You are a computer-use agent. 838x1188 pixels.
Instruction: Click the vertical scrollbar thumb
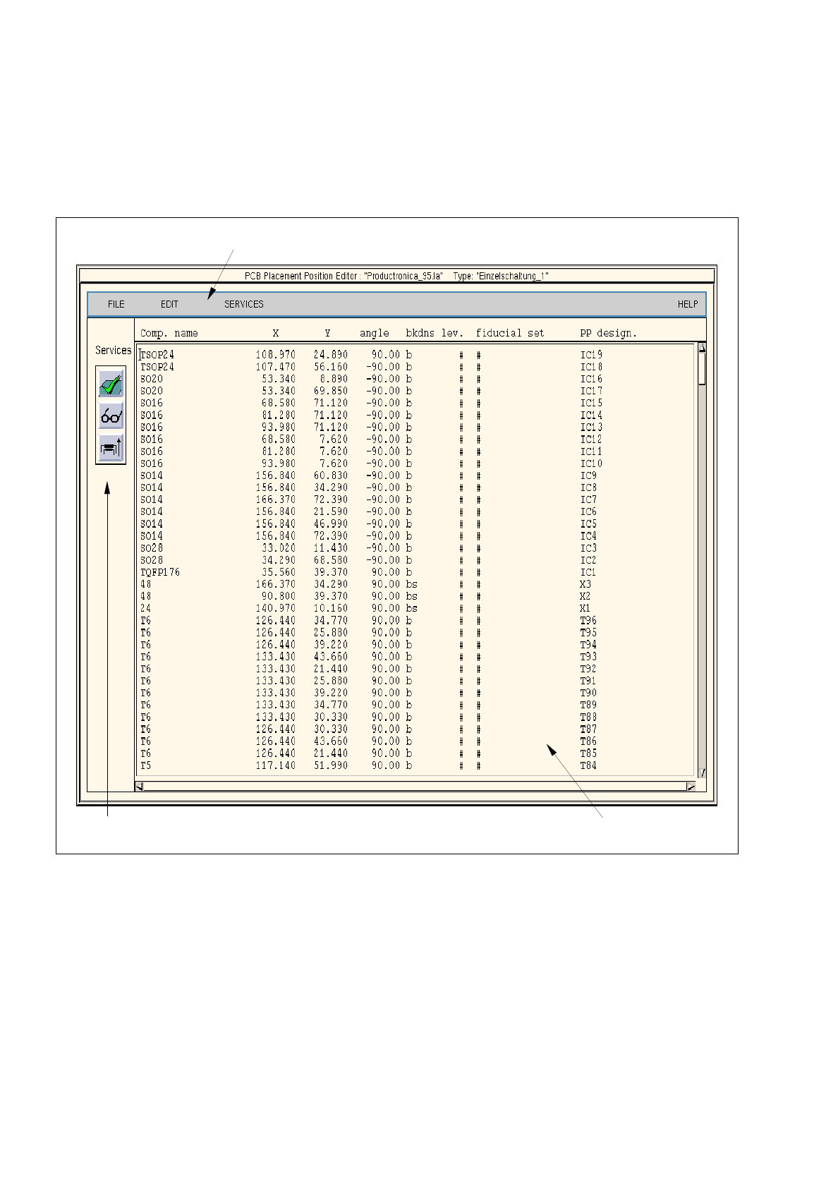tap(702, 368)
